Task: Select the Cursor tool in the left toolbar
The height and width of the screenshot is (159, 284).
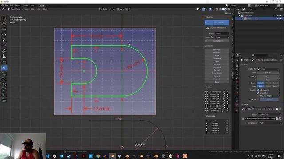Action: [x=4, y=24]
